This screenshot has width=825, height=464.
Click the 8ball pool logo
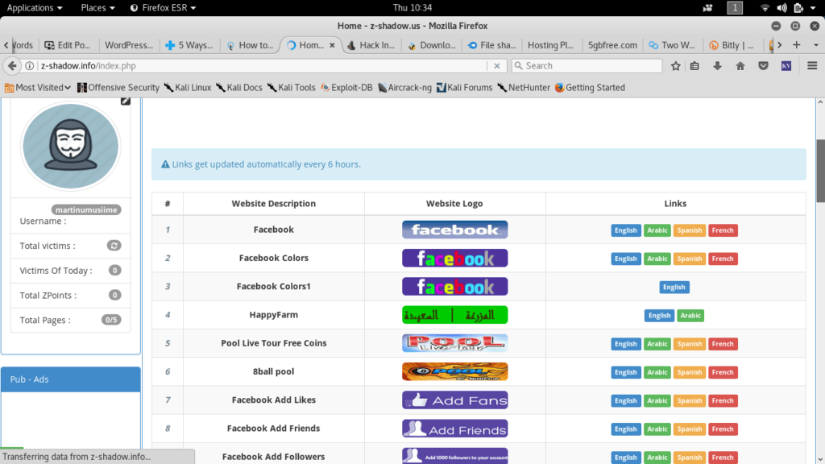point(454,371)
